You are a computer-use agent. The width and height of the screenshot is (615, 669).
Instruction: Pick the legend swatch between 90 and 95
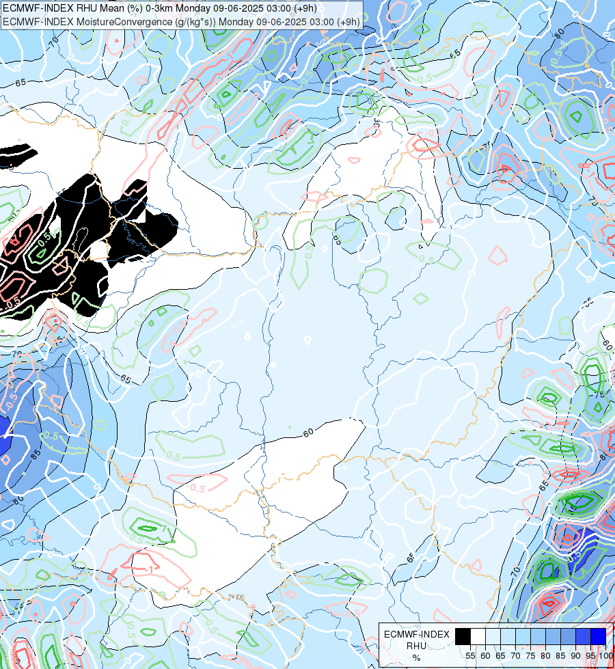pyautogui.click(x=583, y=636)
